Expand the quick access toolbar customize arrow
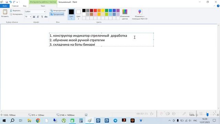The height and width of the screenshot is (124, 220). 17,2
